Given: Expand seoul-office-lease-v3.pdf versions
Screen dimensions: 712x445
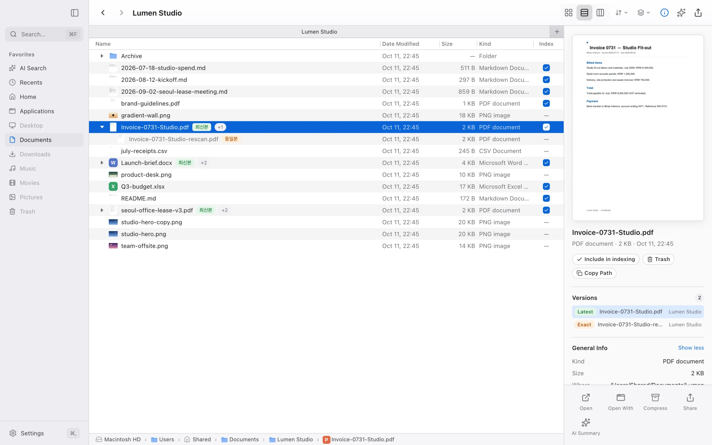Looking at the screenshot, I should coord(102,210).
